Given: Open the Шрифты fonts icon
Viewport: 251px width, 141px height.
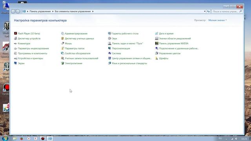Looking at the screenshot, I should pyautogui.click(x=157, y=58).
